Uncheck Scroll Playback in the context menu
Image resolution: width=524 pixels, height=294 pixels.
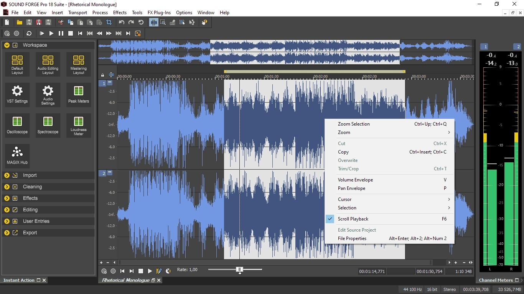click(x=389, y=219)
